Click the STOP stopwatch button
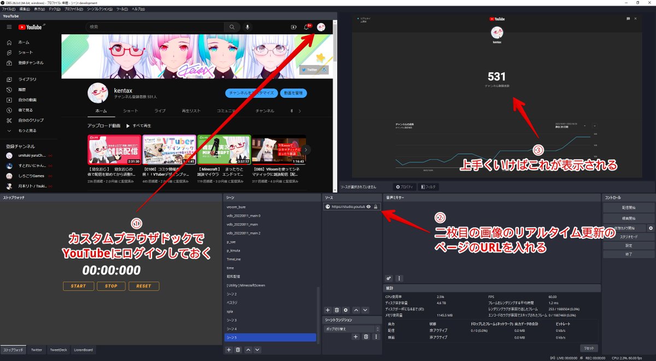 (111, 286)
